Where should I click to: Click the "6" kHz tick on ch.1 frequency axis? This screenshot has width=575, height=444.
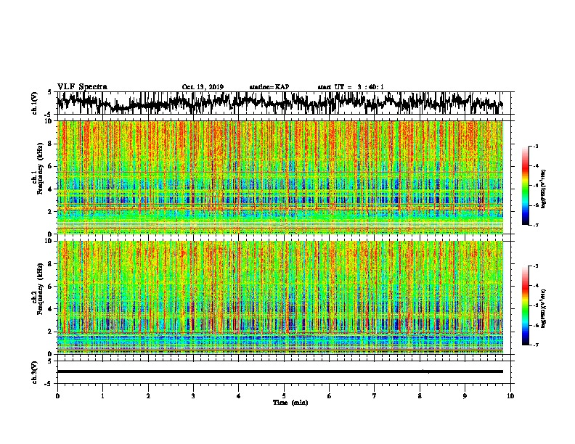point(50,167)
